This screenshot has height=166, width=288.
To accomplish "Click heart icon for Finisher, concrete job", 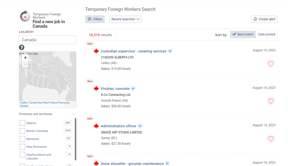I will 271,101.
